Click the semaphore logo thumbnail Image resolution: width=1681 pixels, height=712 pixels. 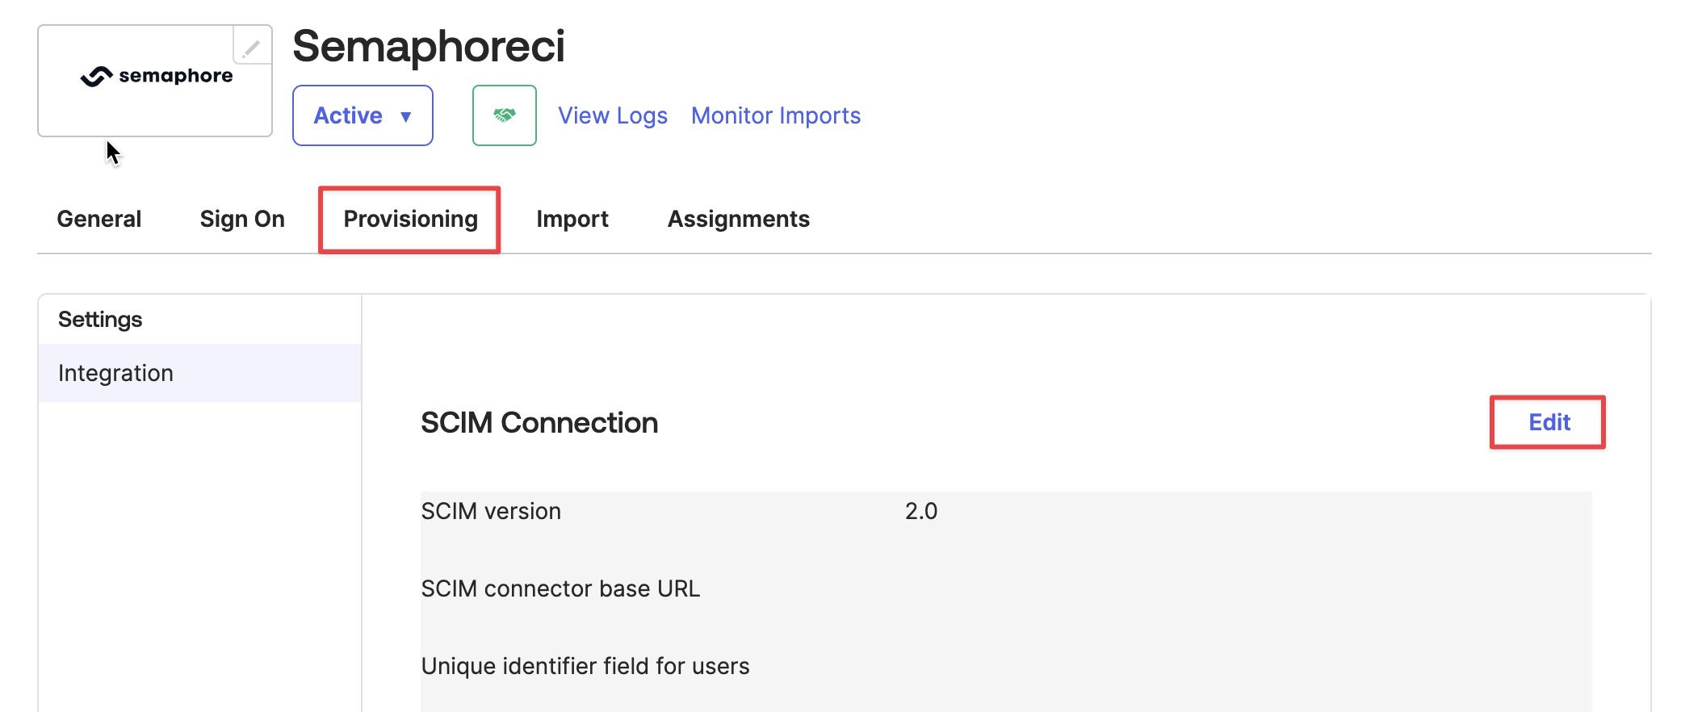[155, 81]
